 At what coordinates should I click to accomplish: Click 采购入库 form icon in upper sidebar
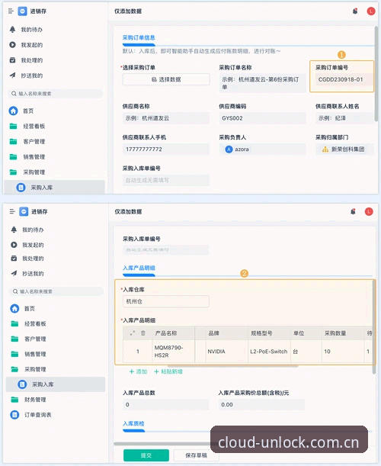21,187
